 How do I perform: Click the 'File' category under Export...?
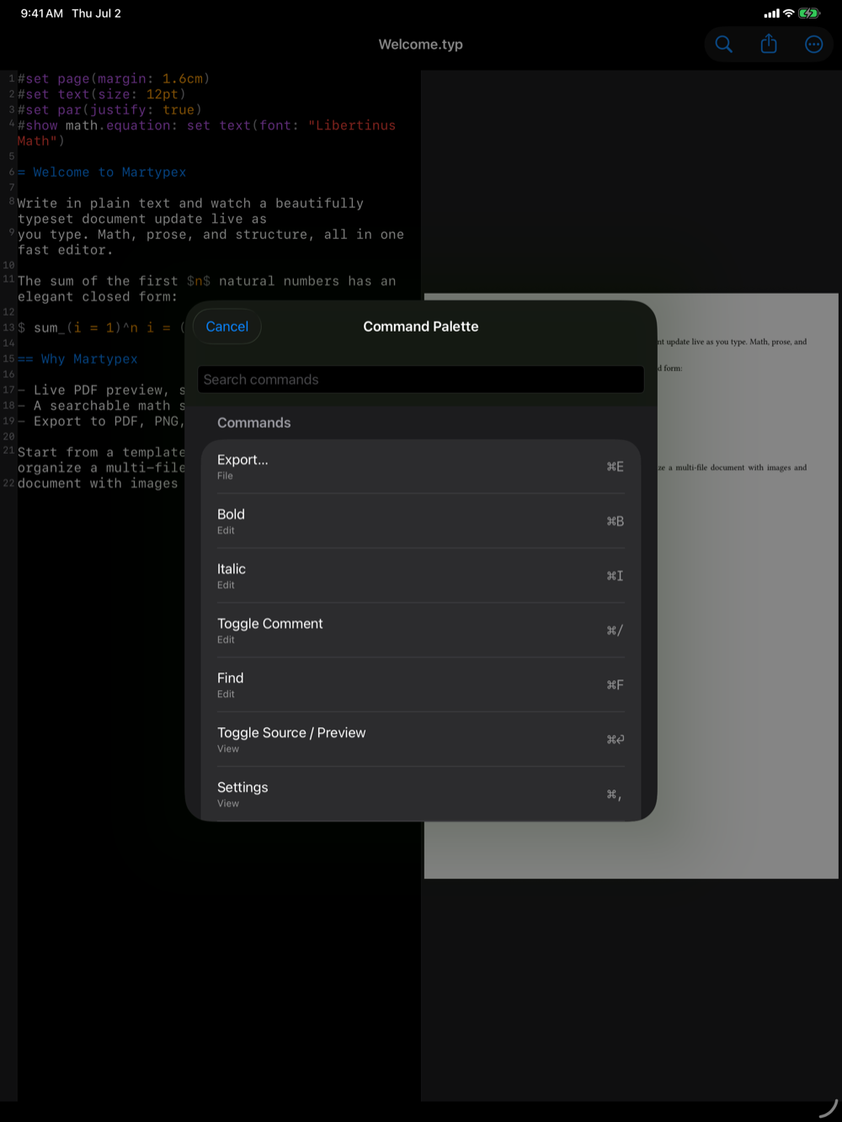(225, 476)
